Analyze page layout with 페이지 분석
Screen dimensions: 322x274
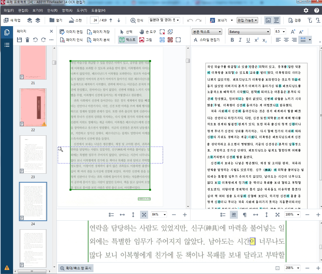coord(98,40)
